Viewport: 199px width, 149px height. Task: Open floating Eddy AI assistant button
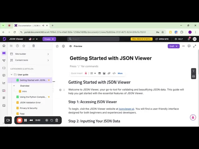[x=193, y=117]
